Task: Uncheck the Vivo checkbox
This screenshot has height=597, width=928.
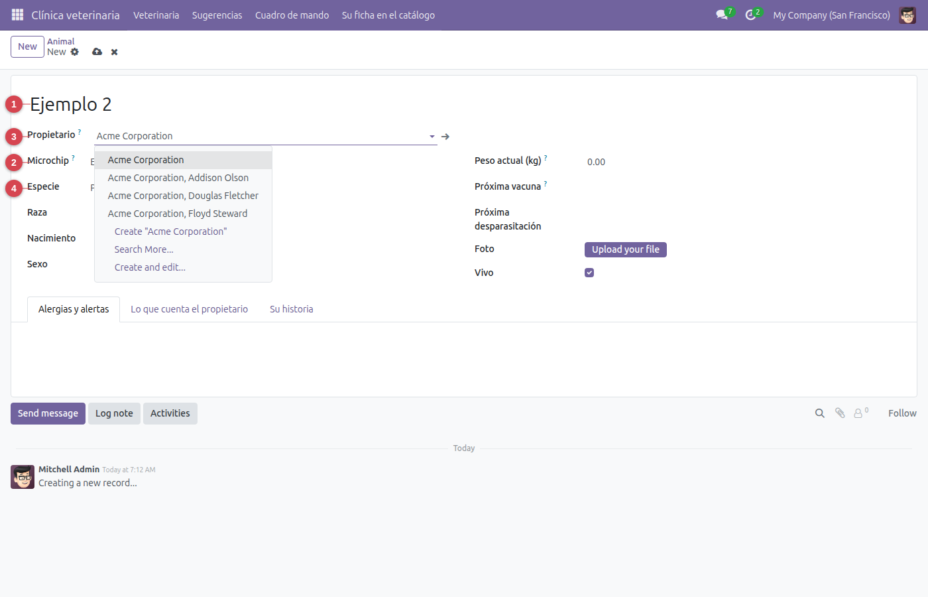Action: tap(589, 273)
